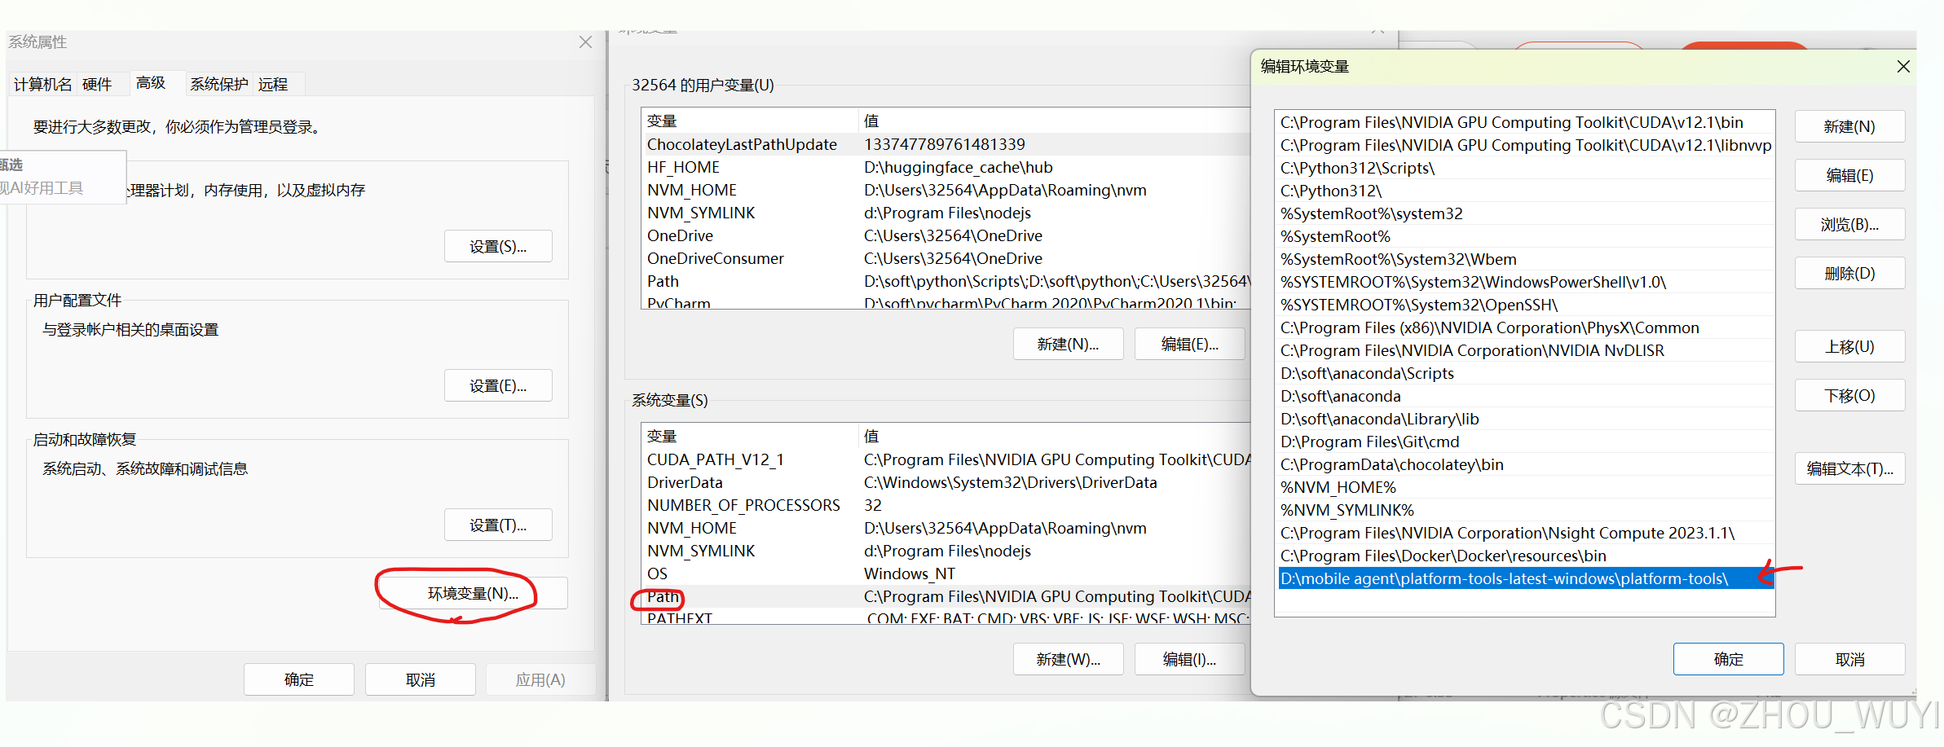Click 编辑(E)... under user variables
This screenshot has width=1944, height=747.
(1190, 345)
